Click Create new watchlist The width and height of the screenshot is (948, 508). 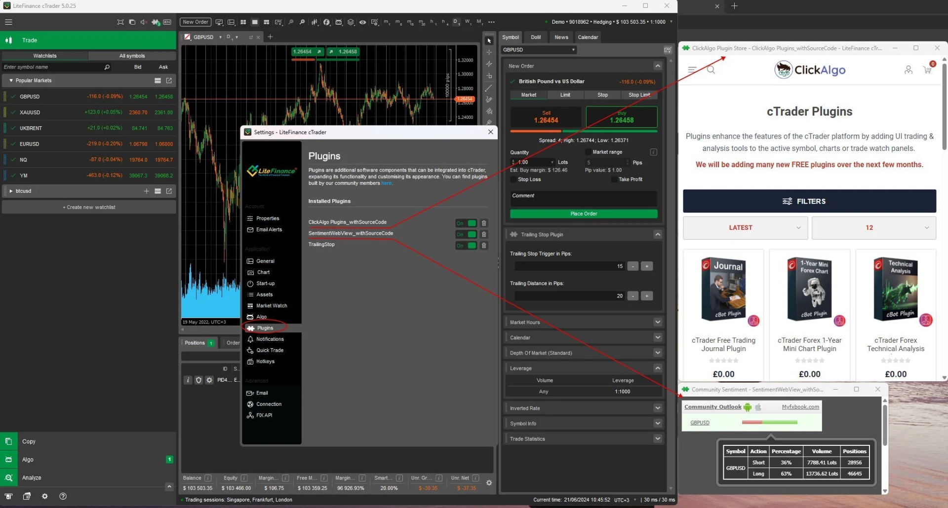pyautogui.click(x=89, y=208)
